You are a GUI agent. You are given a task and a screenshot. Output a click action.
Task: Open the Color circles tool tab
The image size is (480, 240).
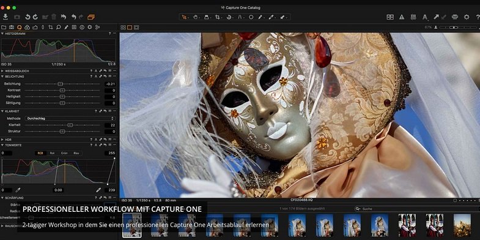27,28
